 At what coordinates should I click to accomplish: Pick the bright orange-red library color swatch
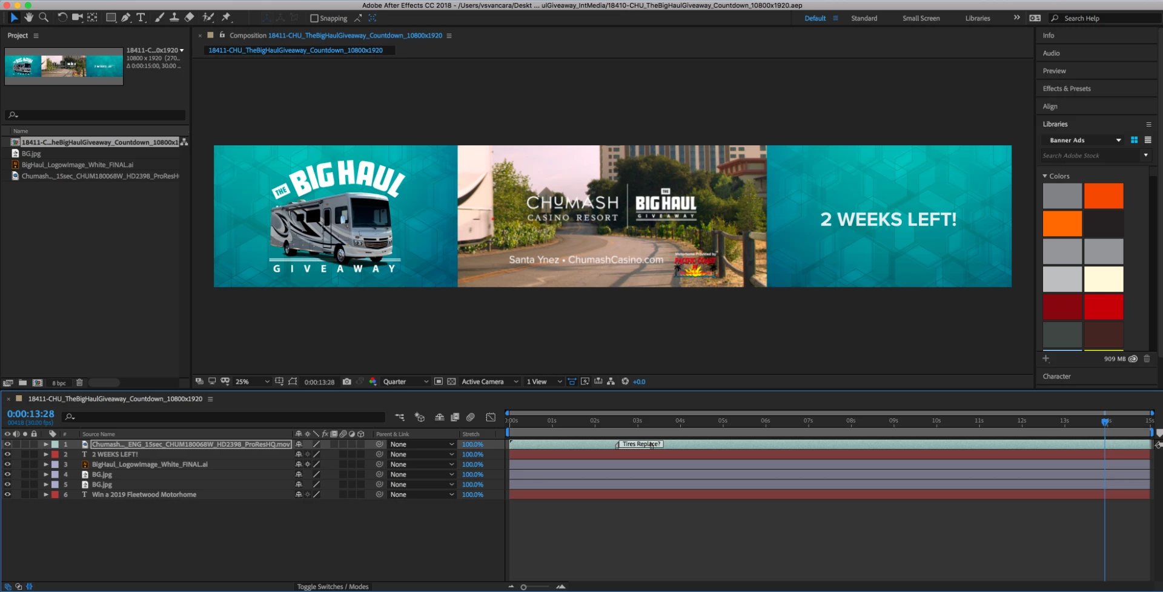pyautogui.click(x=1104, y=196)
